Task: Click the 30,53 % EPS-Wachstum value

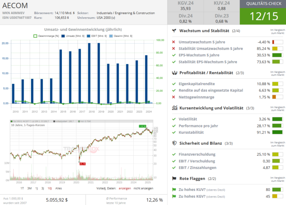Action: pos(263,55)
